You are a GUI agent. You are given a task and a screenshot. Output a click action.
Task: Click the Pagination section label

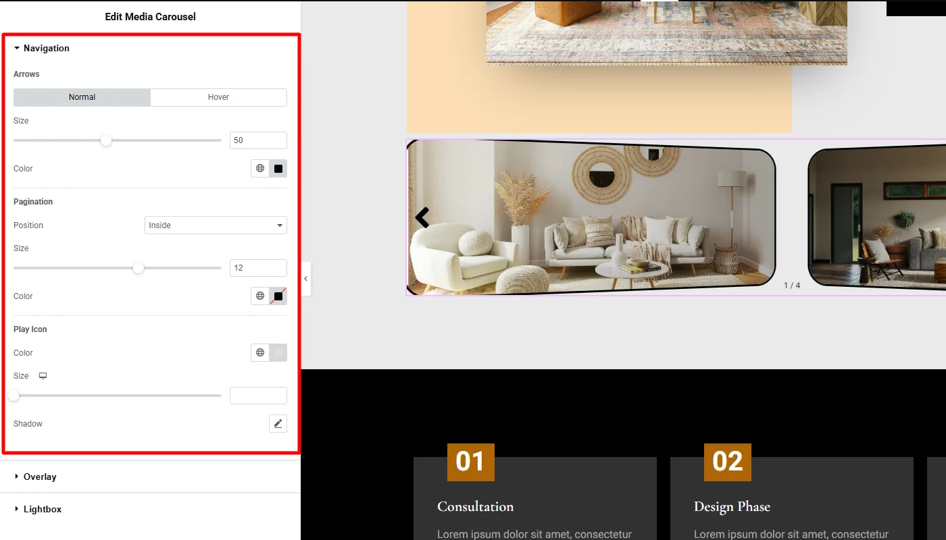(x=33, y=202)
